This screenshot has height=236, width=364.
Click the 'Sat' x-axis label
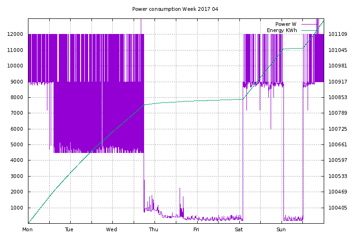239,229
